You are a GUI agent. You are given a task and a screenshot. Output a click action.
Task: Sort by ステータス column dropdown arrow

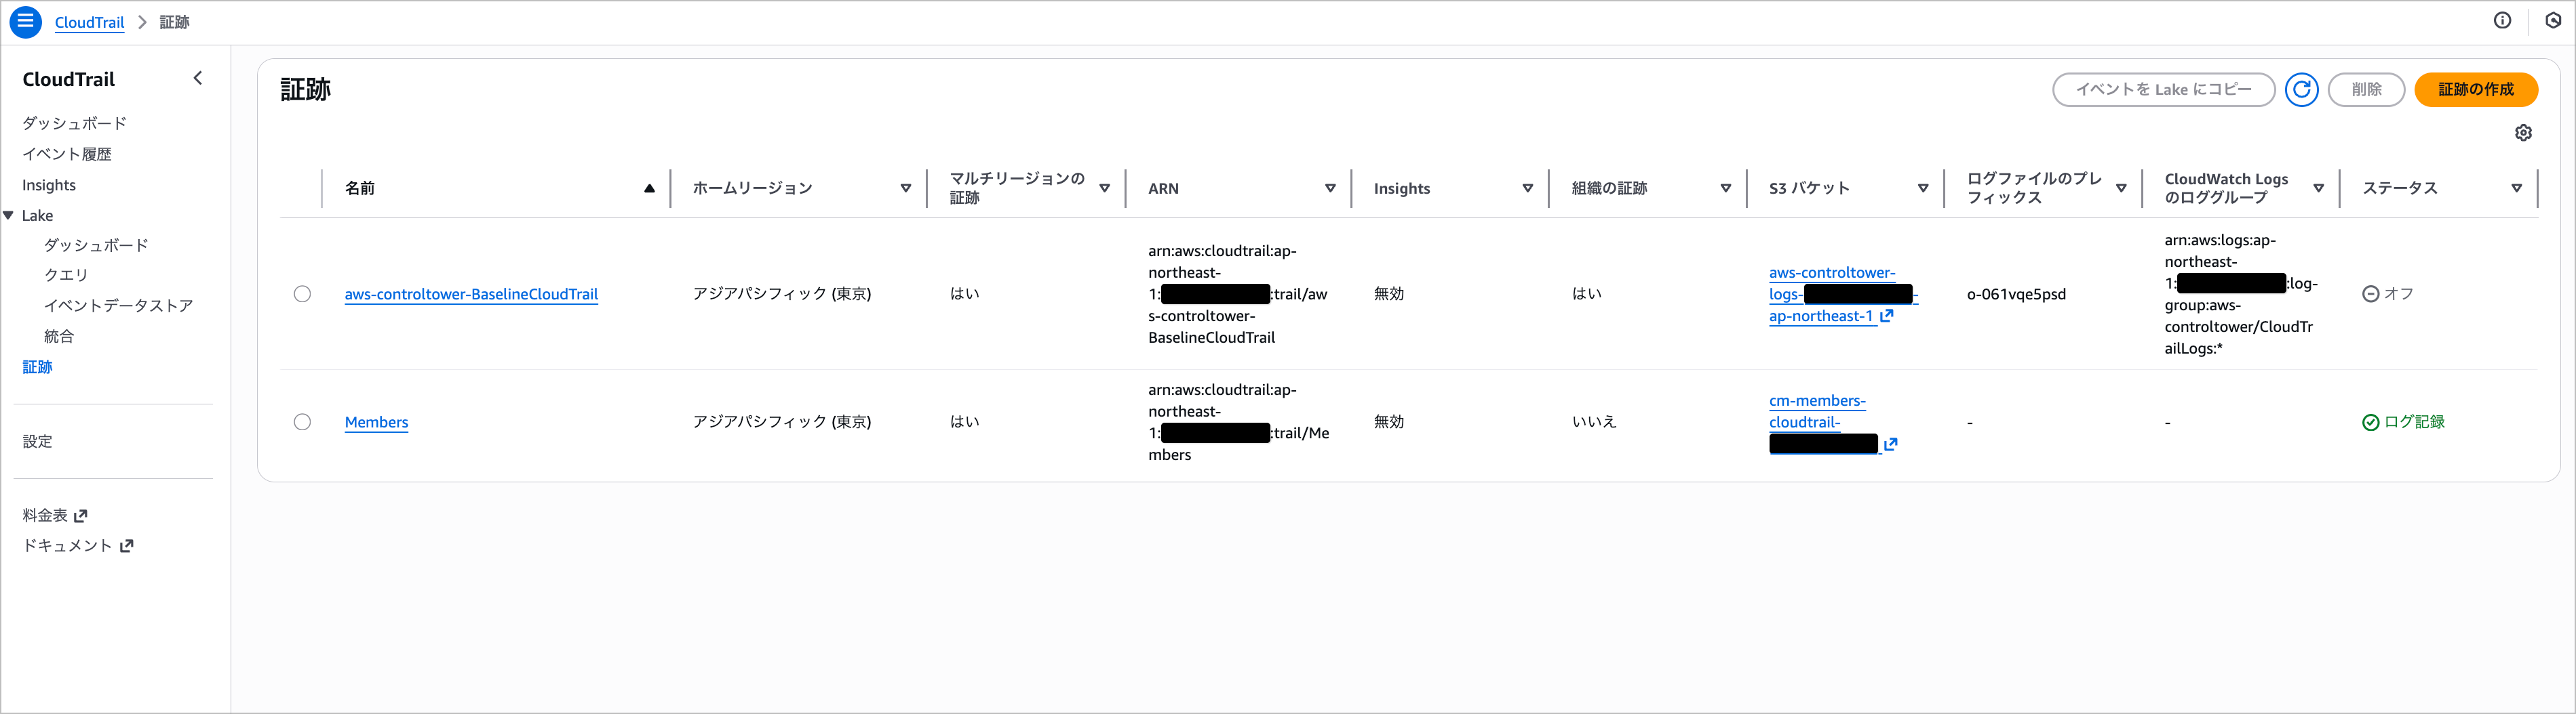pos(2516,189)
